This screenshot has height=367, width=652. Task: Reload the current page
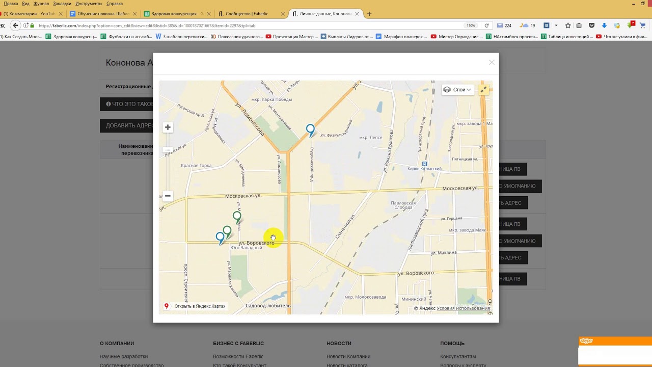486,25
